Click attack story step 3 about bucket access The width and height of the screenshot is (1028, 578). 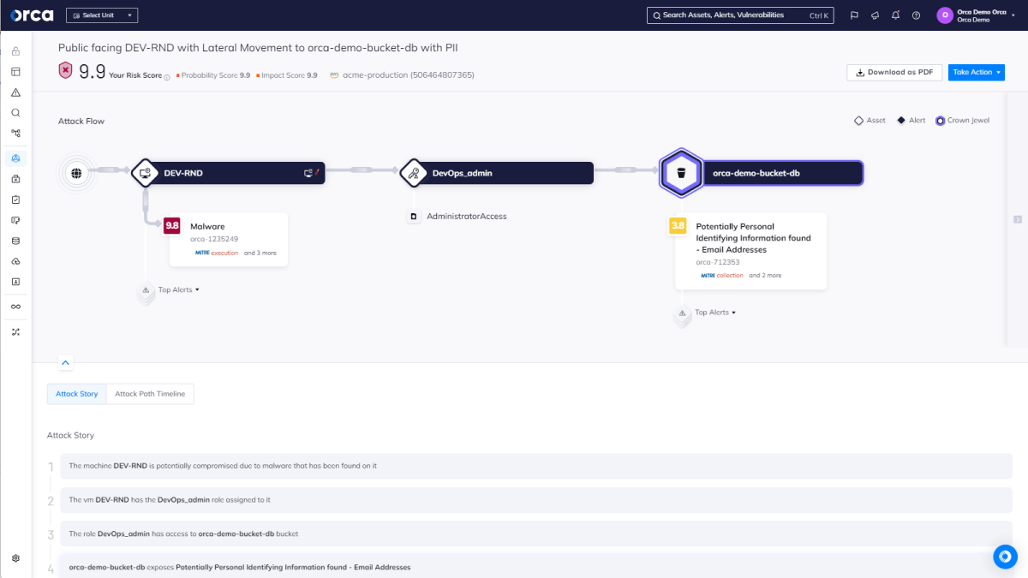click(x=535, y=533)
